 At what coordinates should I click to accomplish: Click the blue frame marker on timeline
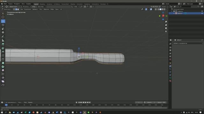[x=6, y=105]
